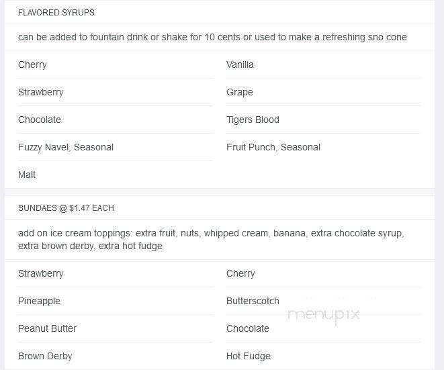
Task: Click the Cherry syrup flavor item
Action: 32,65
